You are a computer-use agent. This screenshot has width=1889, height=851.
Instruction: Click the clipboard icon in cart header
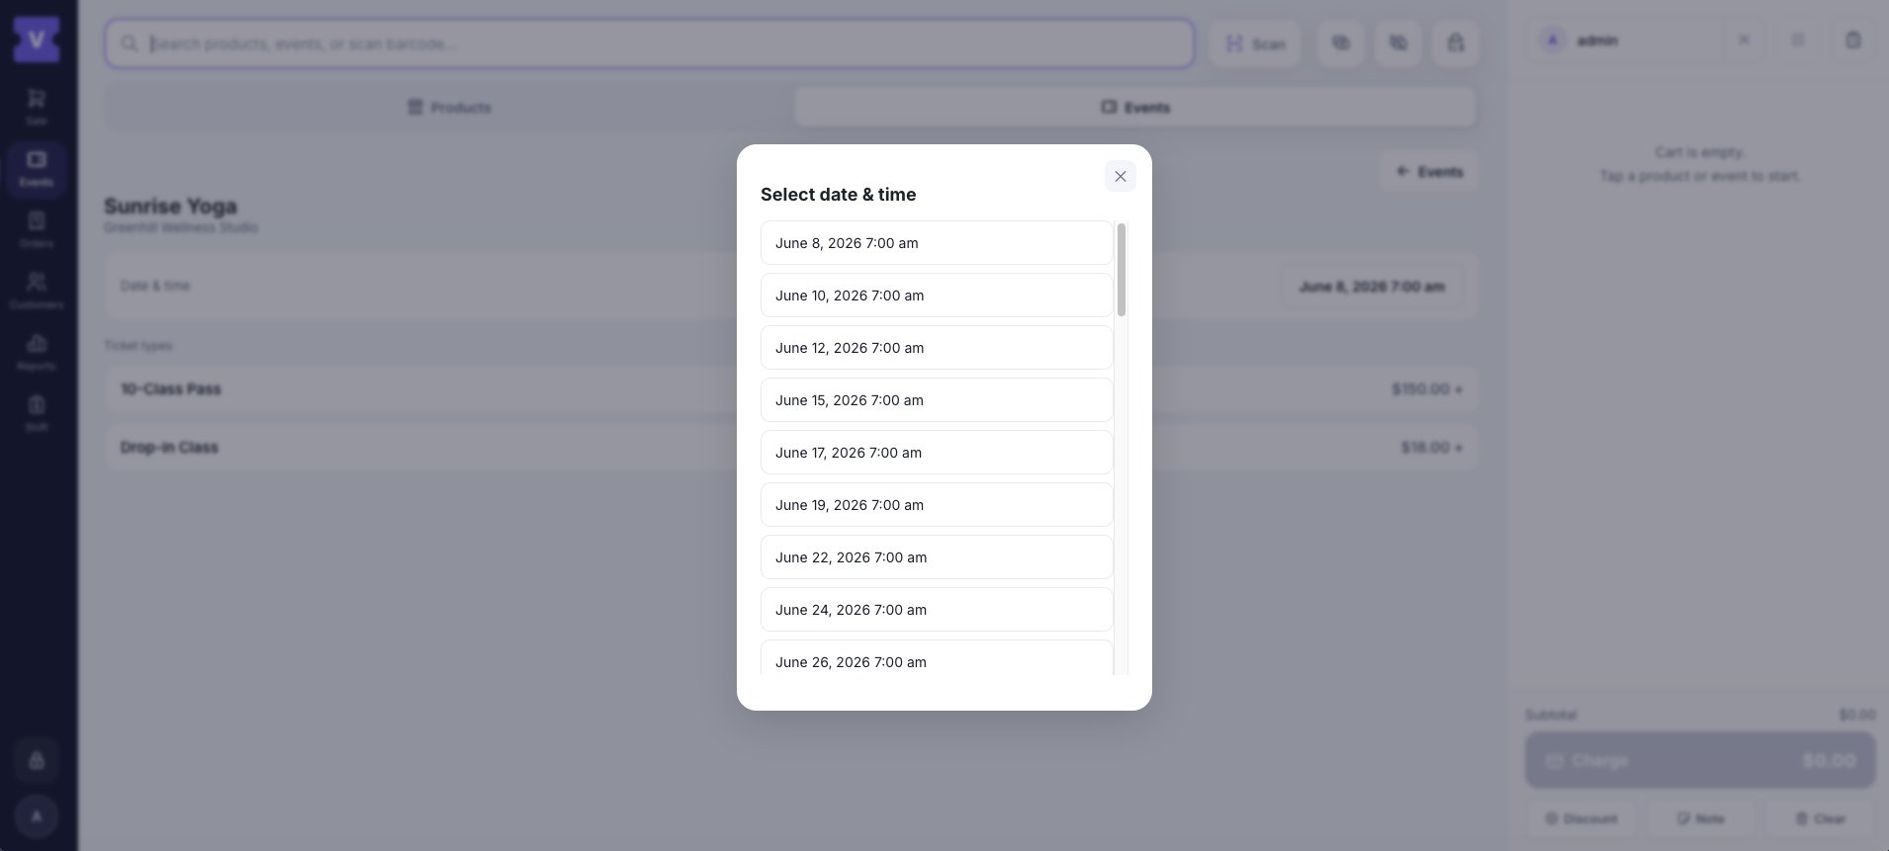point(1853,41)
